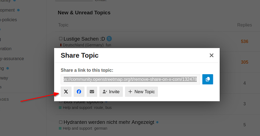
Task: Copy topic link with clipboard button
Action: (x=208, y=79)
